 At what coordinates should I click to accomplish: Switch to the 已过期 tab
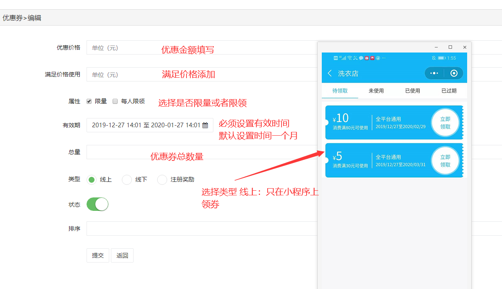pos(449,91)
